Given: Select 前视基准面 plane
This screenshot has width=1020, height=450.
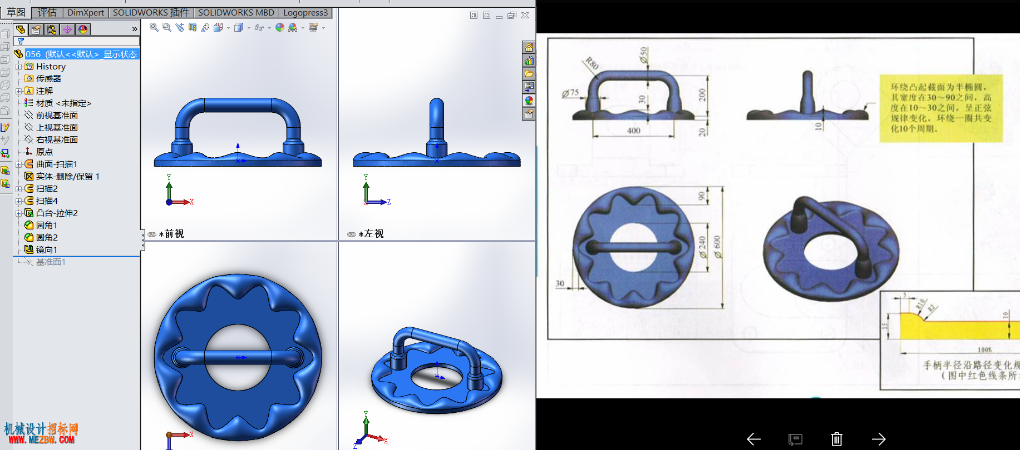Looking at the screenshot, I should (x=57, y=115).
